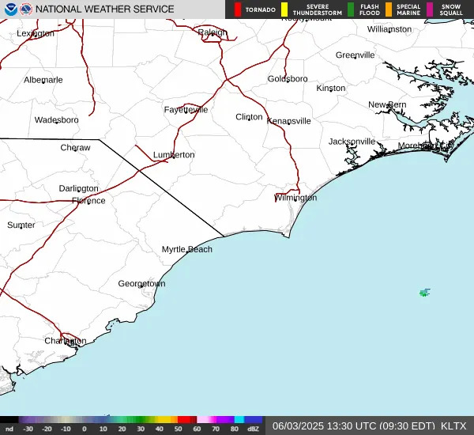Click the Charleston city marker
Screen dimensions: 474x435
click(x=67, y=342)
